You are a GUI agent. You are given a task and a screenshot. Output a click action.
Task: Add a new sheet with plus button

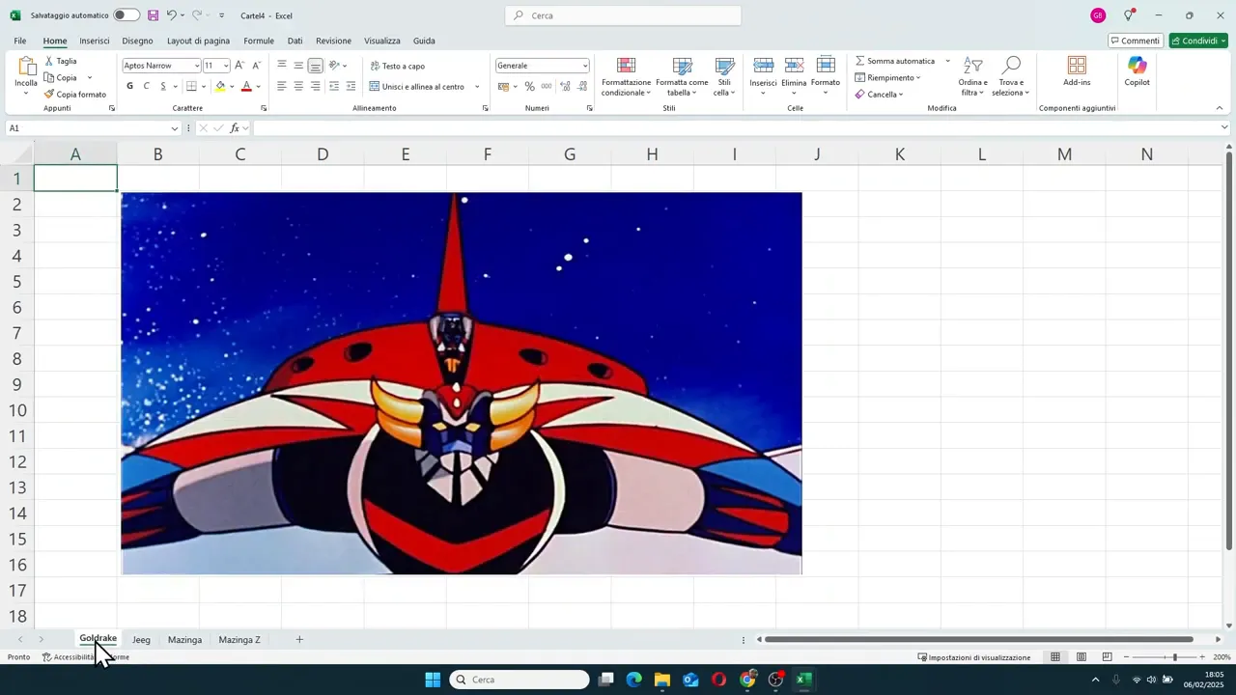point(299,640)
